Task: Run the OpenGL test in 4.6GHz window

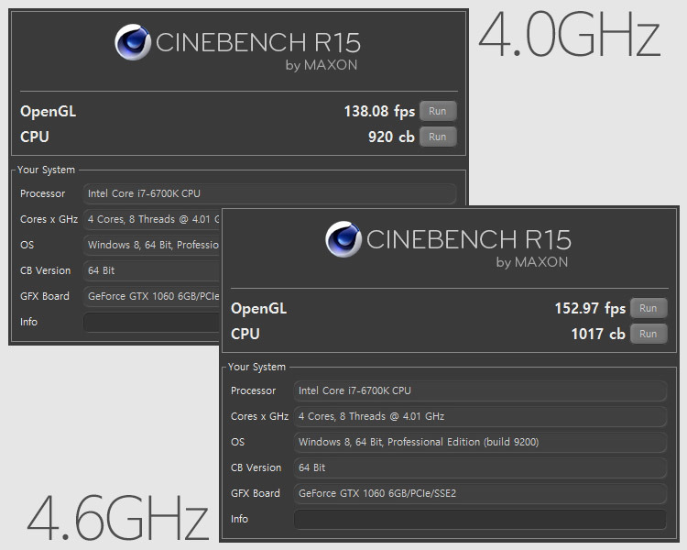Action: pos(649,308)
